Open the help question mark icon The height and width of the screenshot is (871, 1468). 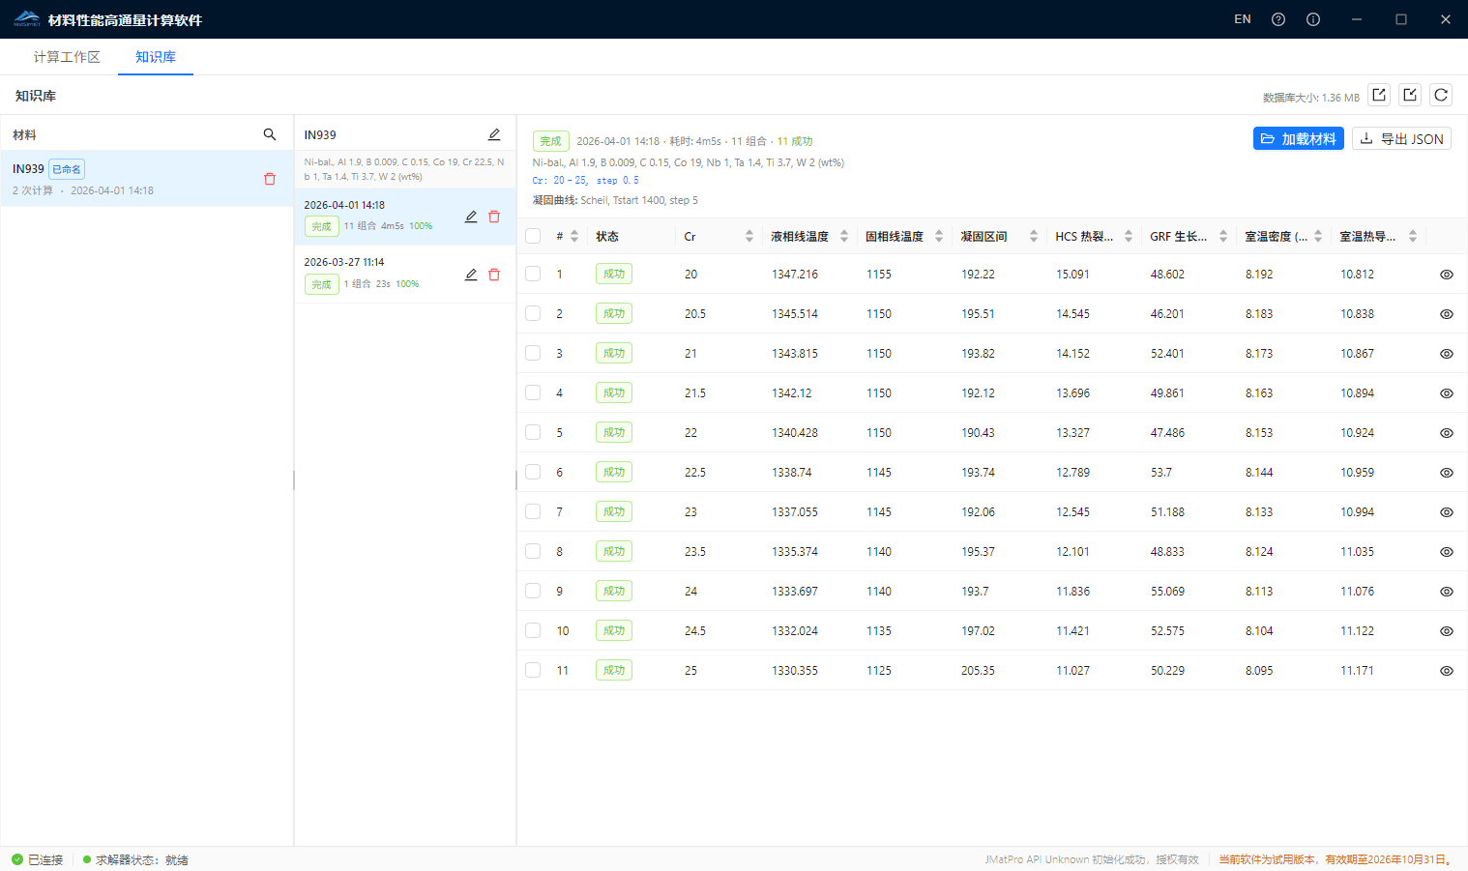coord(1278,19)
